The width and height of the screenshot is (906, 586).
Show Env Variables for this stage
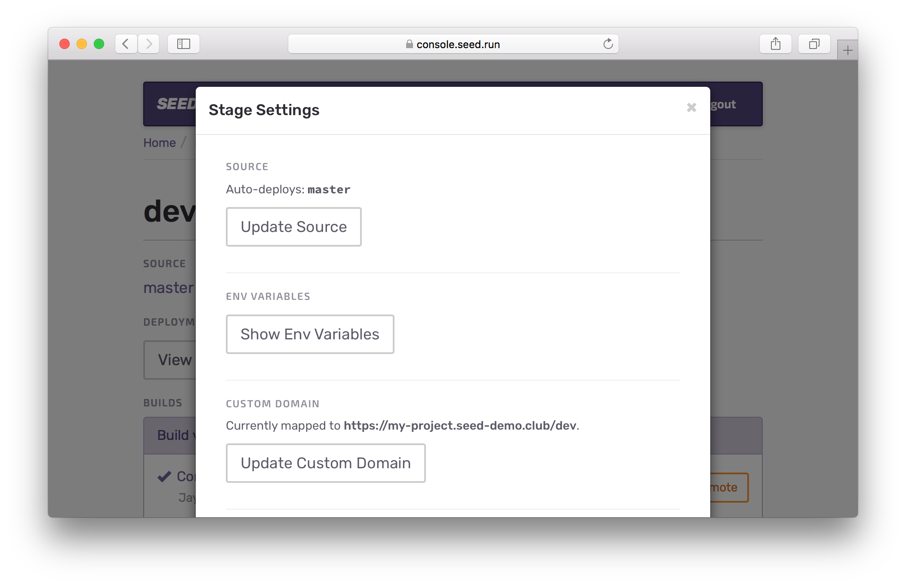coord(310,334)
